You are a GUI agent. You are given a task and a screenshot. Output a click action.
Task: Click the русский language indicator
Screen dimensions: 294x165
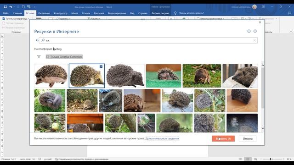(48, 159)
